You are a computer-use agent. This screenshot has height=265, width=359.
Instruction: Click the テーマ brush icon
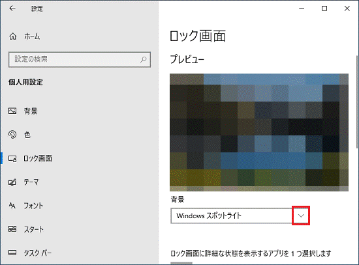click(12, 182)
